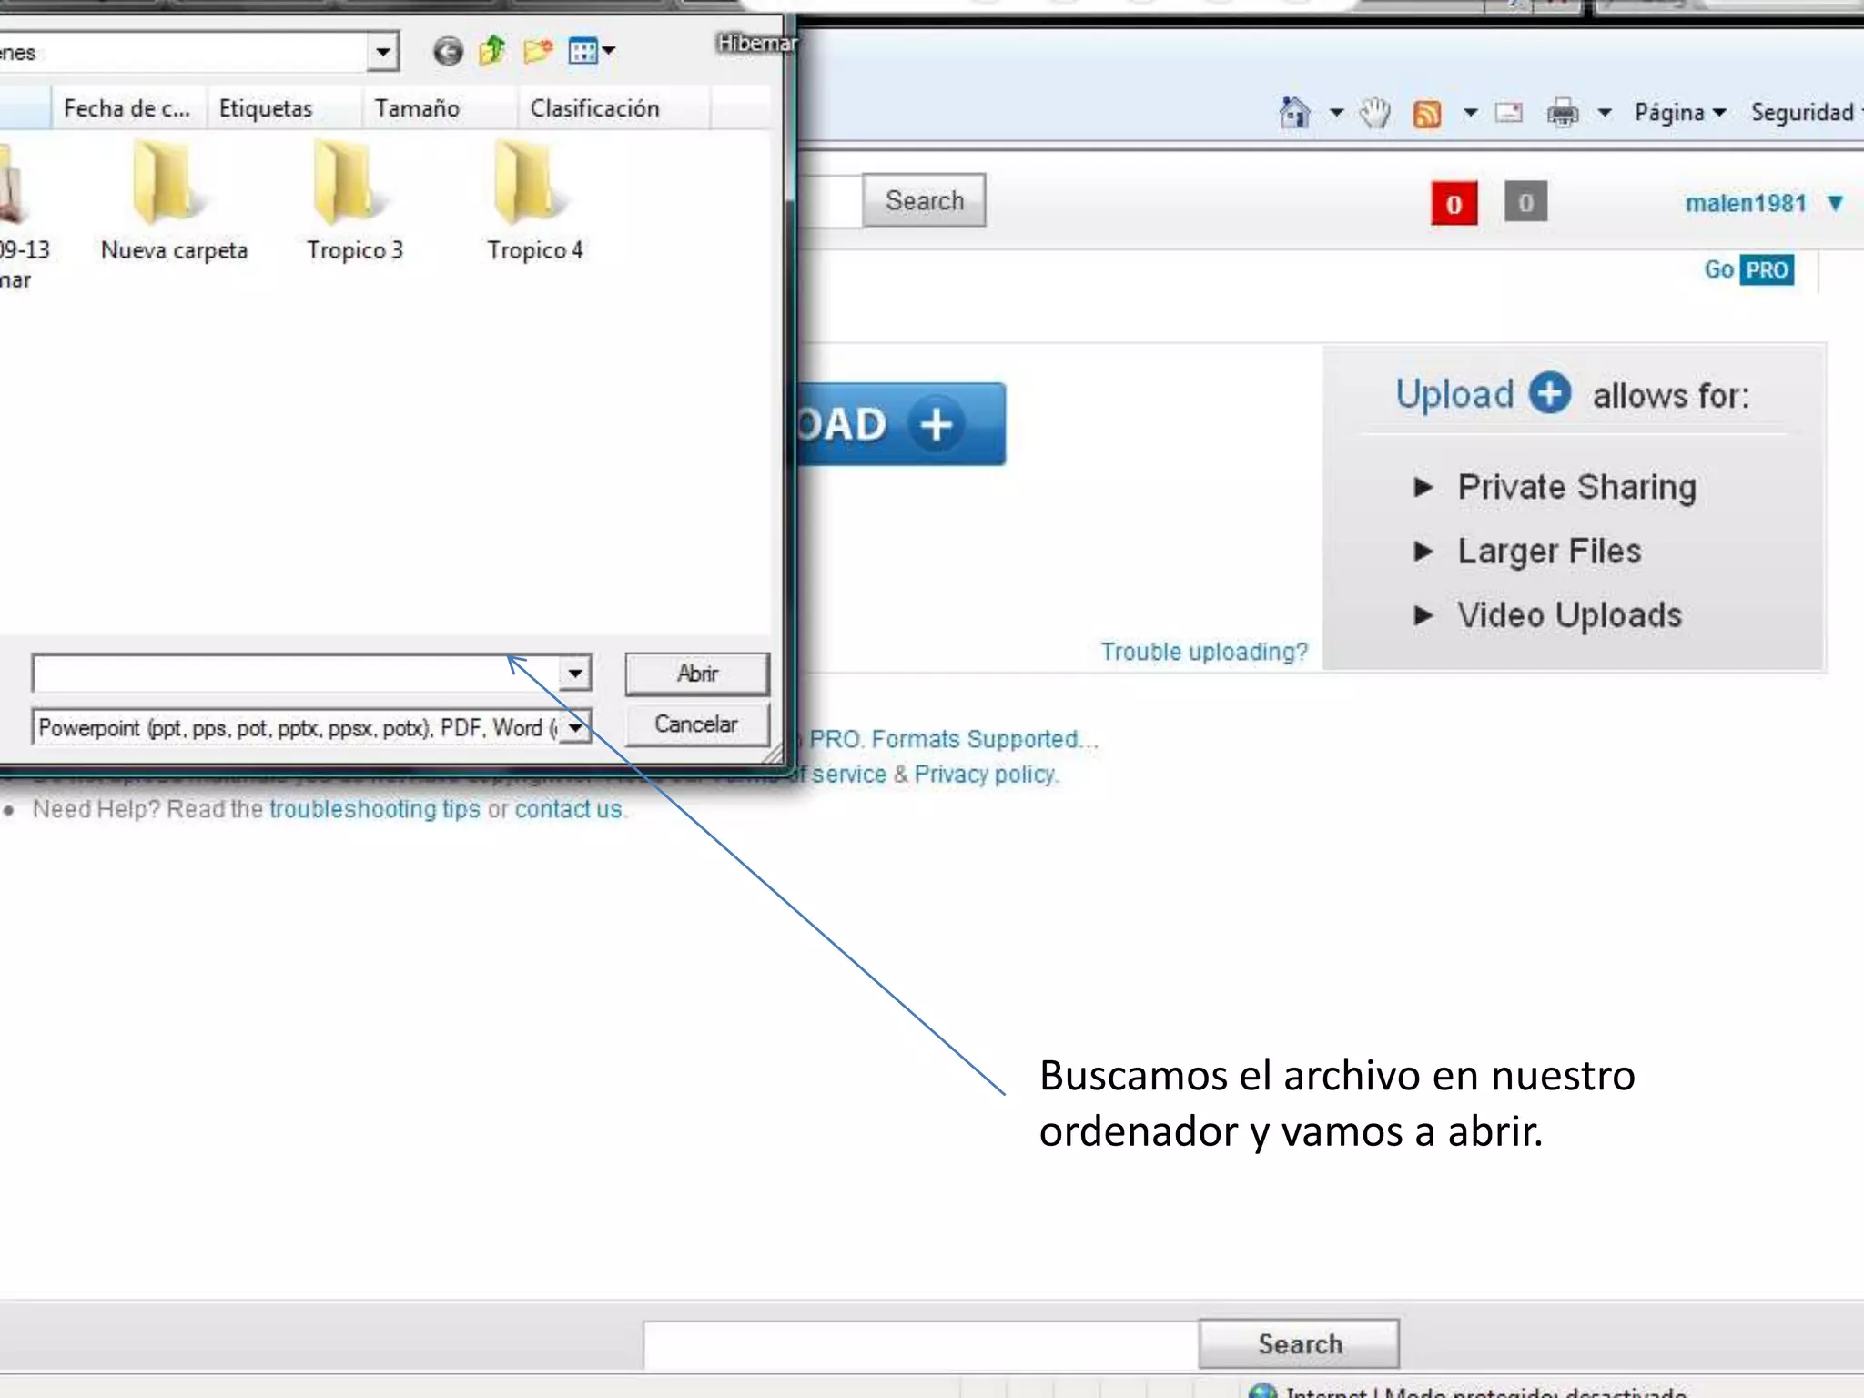The height and width of the screenshot is (1398, 1864).
Task: Expand the location path dropdown arrow
Action: pyautogui.click(x=383, y=52)
